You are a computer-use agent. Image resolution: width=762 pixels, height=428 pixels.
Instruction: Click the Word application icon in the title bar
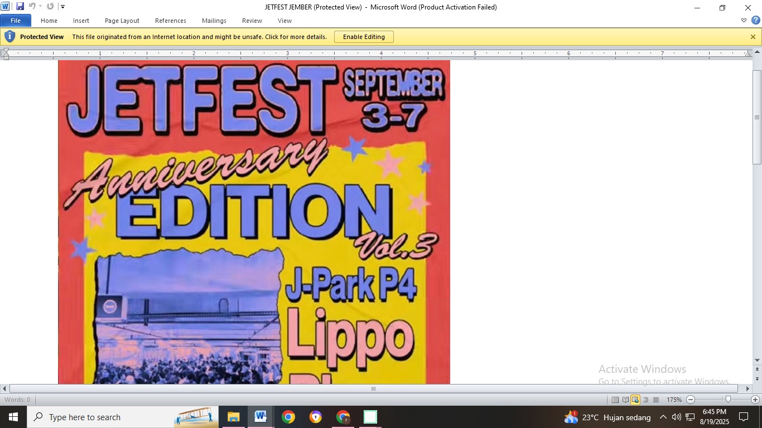coord(6,7)
